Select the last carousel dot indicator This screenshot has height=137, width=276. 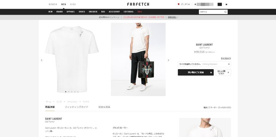click(x=78, y=92)
